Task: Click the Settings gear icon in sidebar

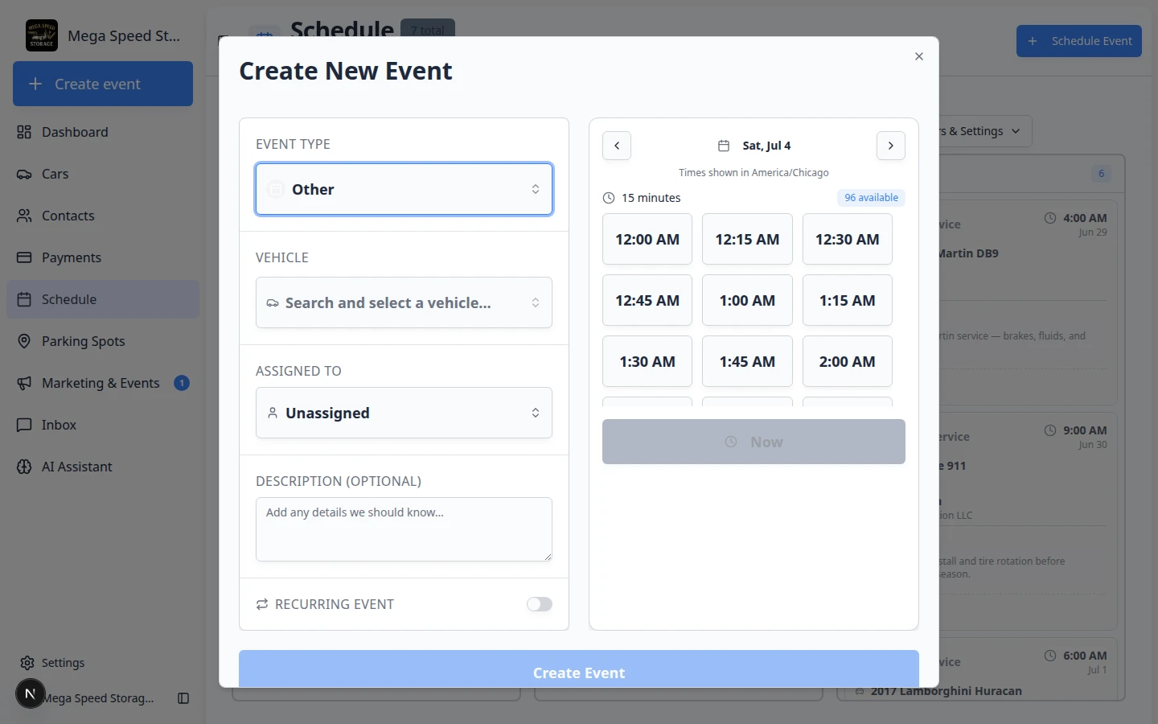Action: tap(27, 663)
